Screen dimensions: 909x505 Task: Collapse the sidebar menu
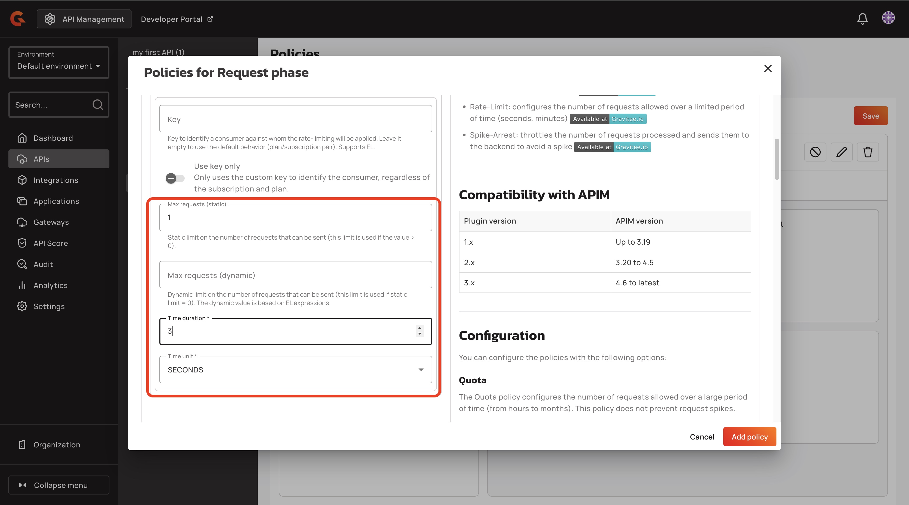59,485
